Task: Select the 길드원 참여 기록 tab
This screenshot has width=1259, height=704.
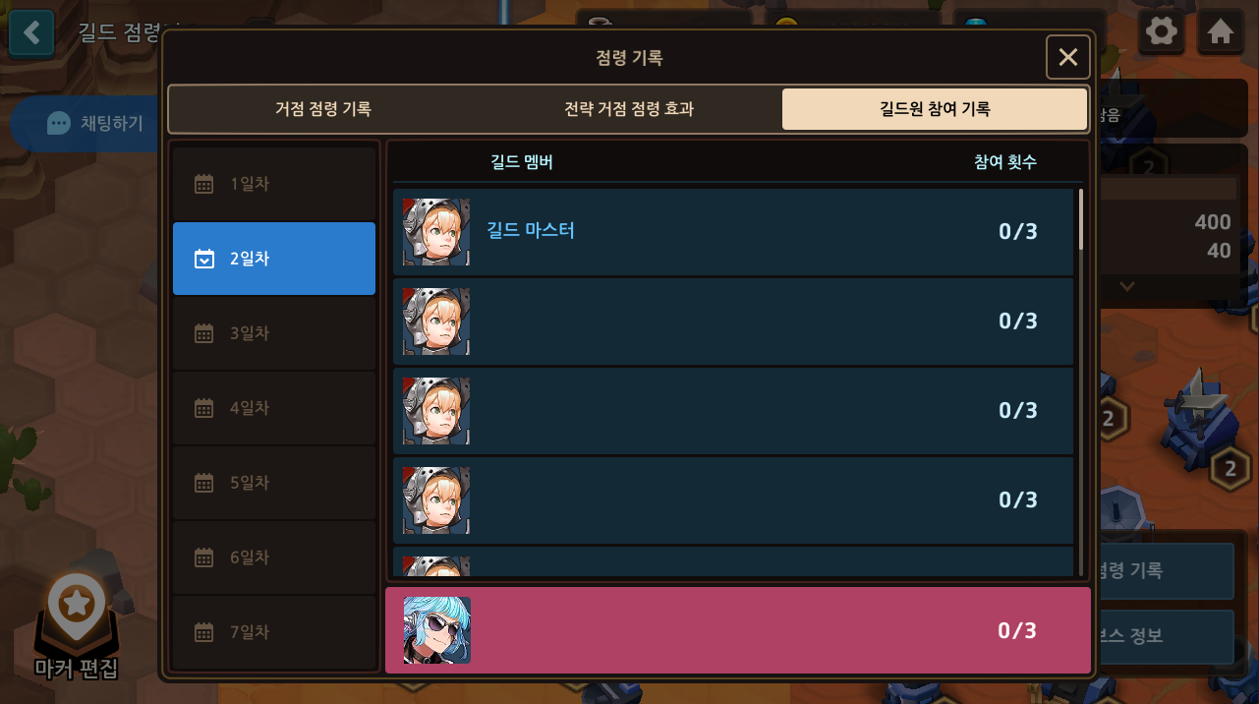Action: coord(935,109)
